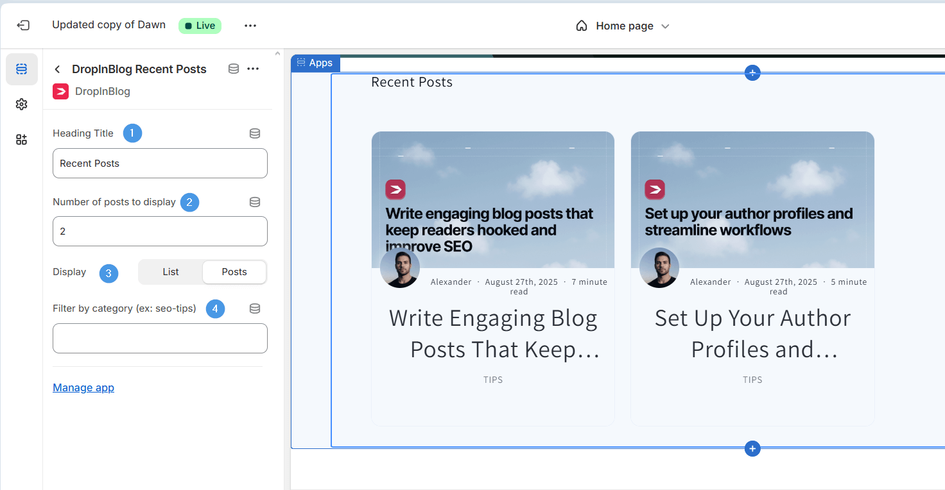Select the Posts display option
The width and height of the screenshot is (945, 490).
tap(234, 272)
